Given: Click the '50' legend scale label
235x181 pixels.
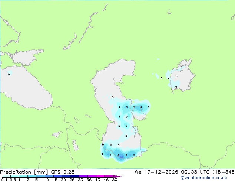Looking at the screenshot, I should coord(115,180).
